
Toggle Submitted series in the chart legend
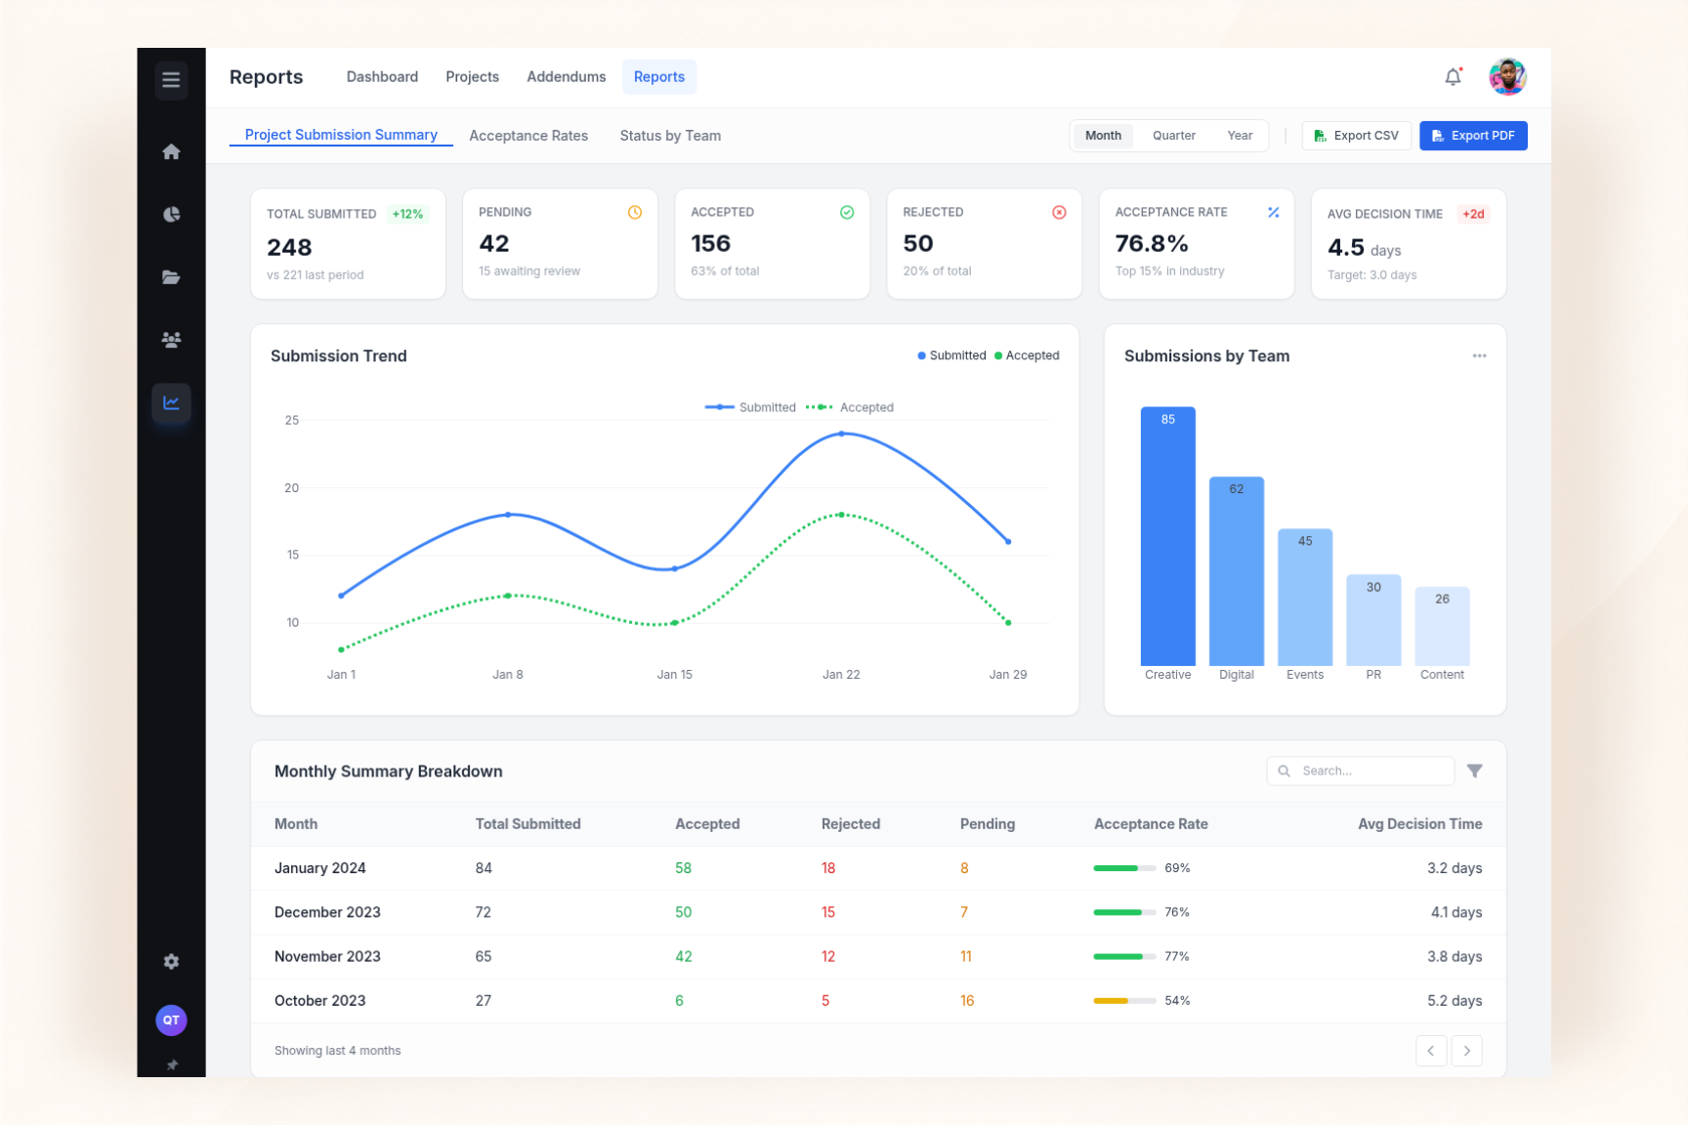pos(750,407)
